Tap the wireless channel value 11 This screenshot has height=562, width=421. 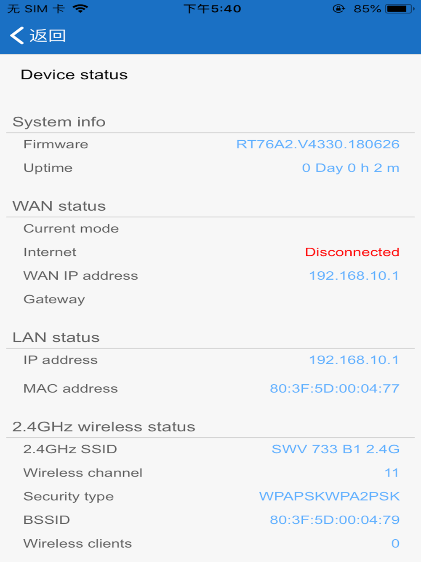click(x=392, y=473)
